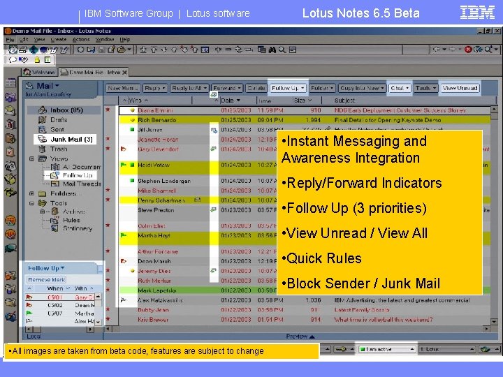503x377 pixels.
Task: Click the Delete button
Action: [256, 88]
